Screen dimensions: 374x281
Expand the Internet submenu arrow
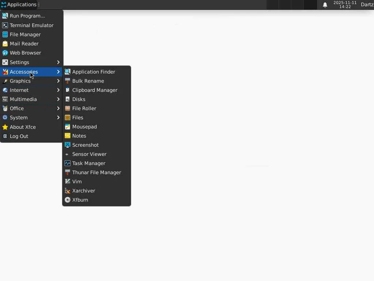pyautogui.click(x=58, y=90)
